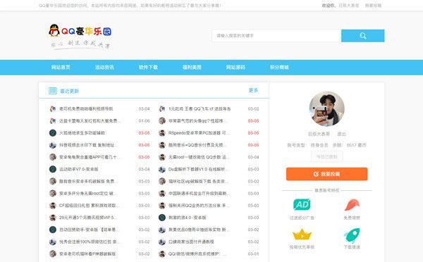Click the avatar beside 口碑商家 post
This screenshot has height=262, width=423.
[x=162, y=242]
